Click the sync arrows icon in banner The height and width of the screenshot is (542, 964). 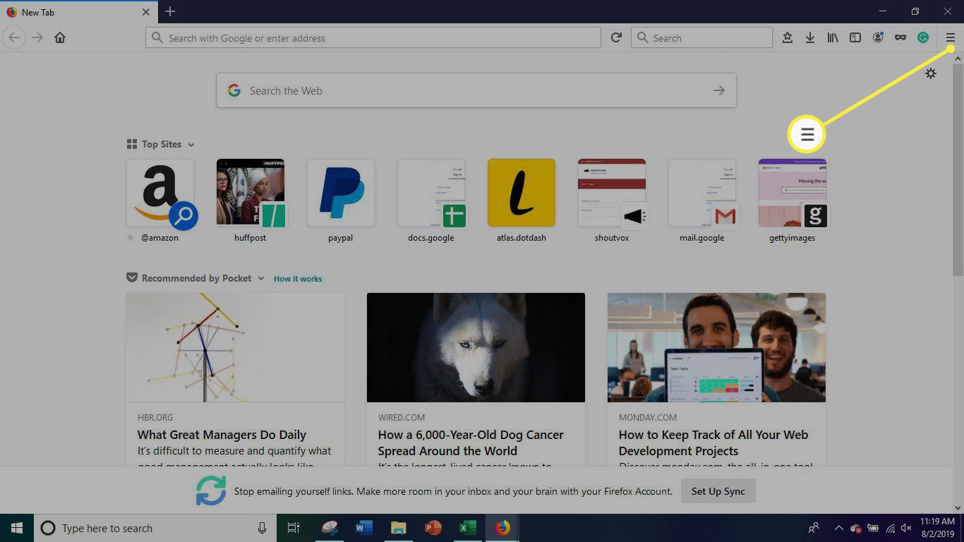pyautogui.click(x=211, y=491)
